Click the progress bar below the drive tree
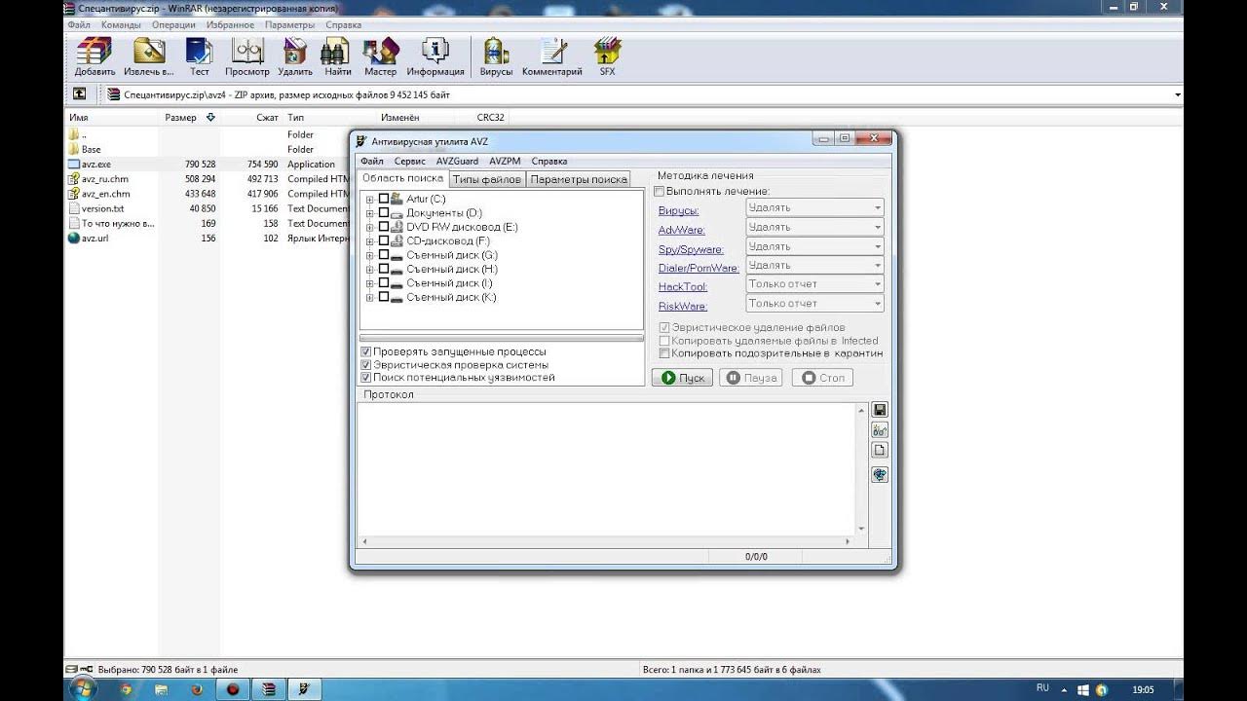 (x=502, y=338)
